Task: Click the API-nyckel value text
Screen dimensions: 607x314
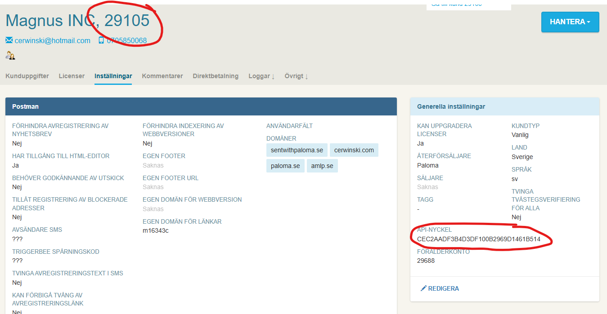Action: [478, 239]
